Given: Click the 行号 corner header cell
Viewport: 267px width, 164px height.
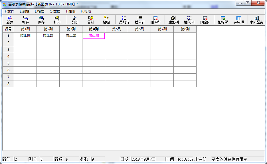Looking at the screenshot, I should (8, 29).
